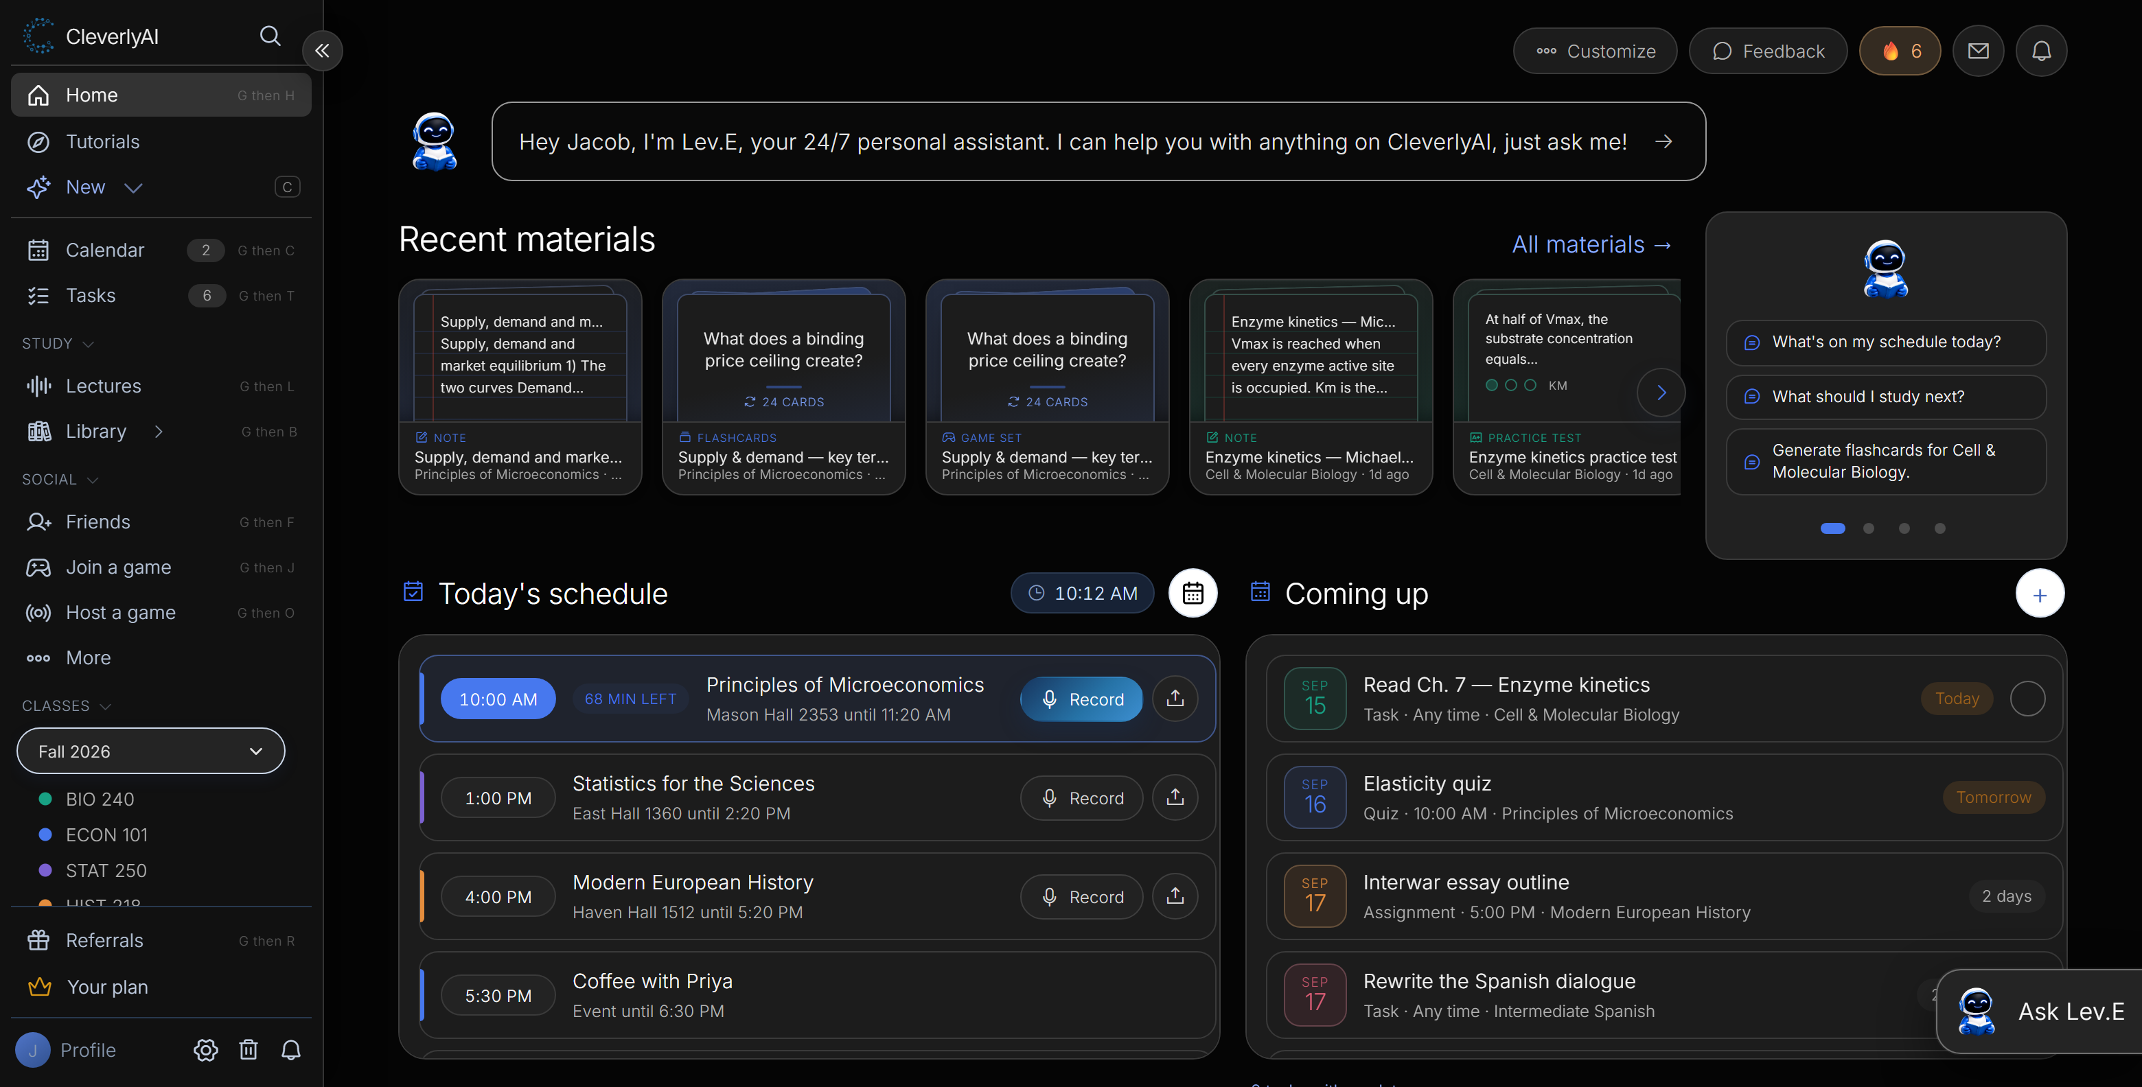The height and width of the screenshot is (1087, 2142).
Task: Mark Read Ch. 7 Enzyme kinetics complete
Action: (2027, 698)
